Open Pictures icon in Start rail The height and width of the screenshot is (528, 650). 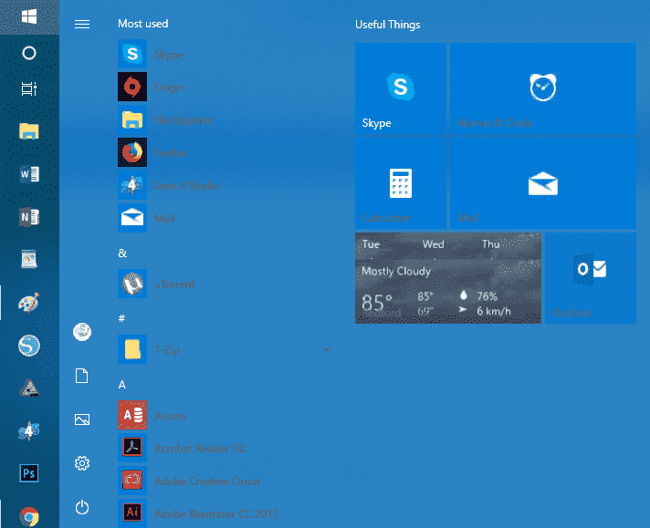click(82, 419)
